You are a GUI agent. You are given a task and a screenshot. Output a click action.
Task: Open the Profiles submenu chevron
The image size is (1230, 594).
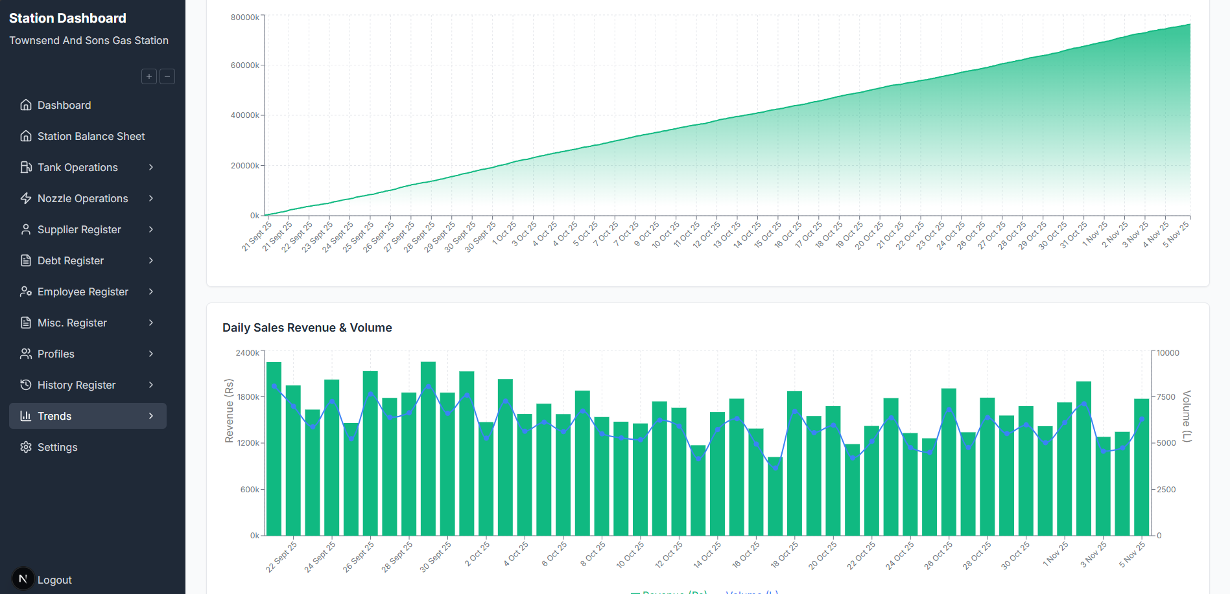(151, 353)
